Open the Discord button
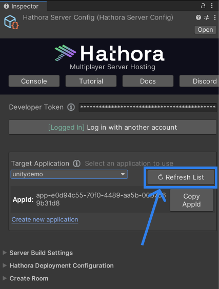The image size is (219, 289). [200, 81]
